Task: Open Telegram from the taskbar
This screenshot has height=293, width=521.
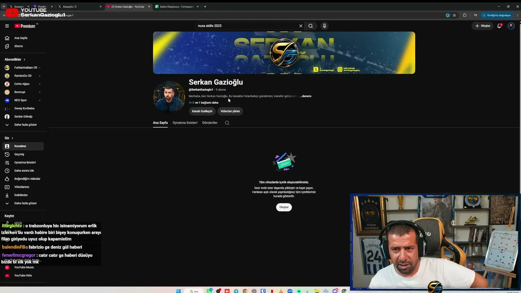Action: tap(236, 291)
